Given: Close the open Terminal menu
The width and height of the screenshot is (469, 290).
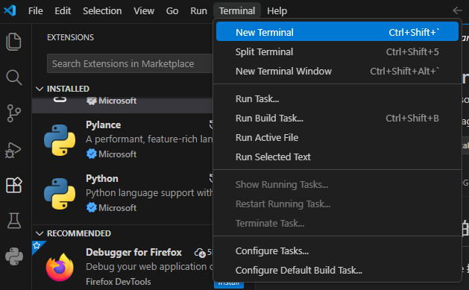Looking at the screenshot, I should [x=237, y=10].
